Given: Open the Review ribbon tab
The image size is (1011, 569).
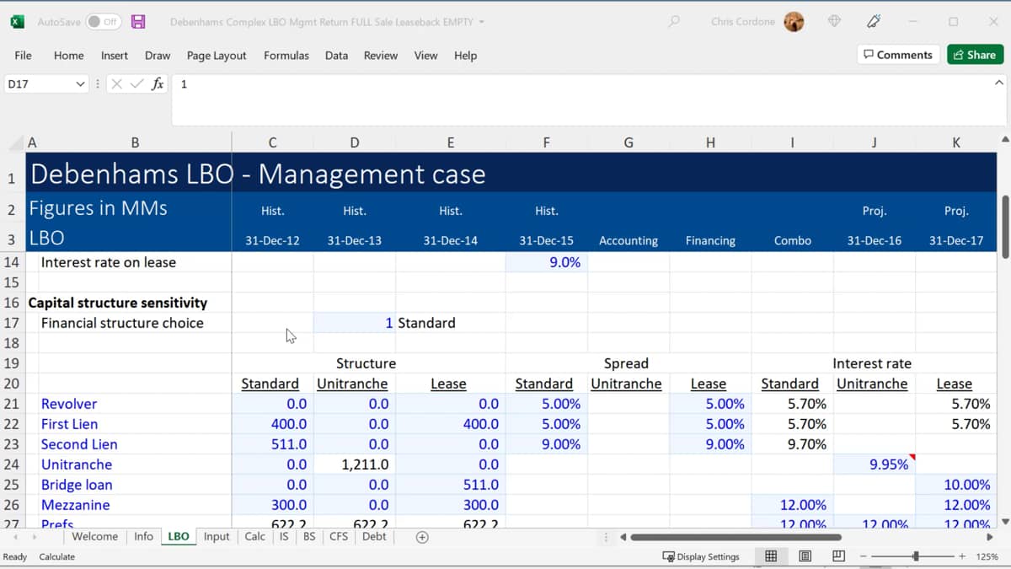Looking at the screenshot, I should click(381, 56).
